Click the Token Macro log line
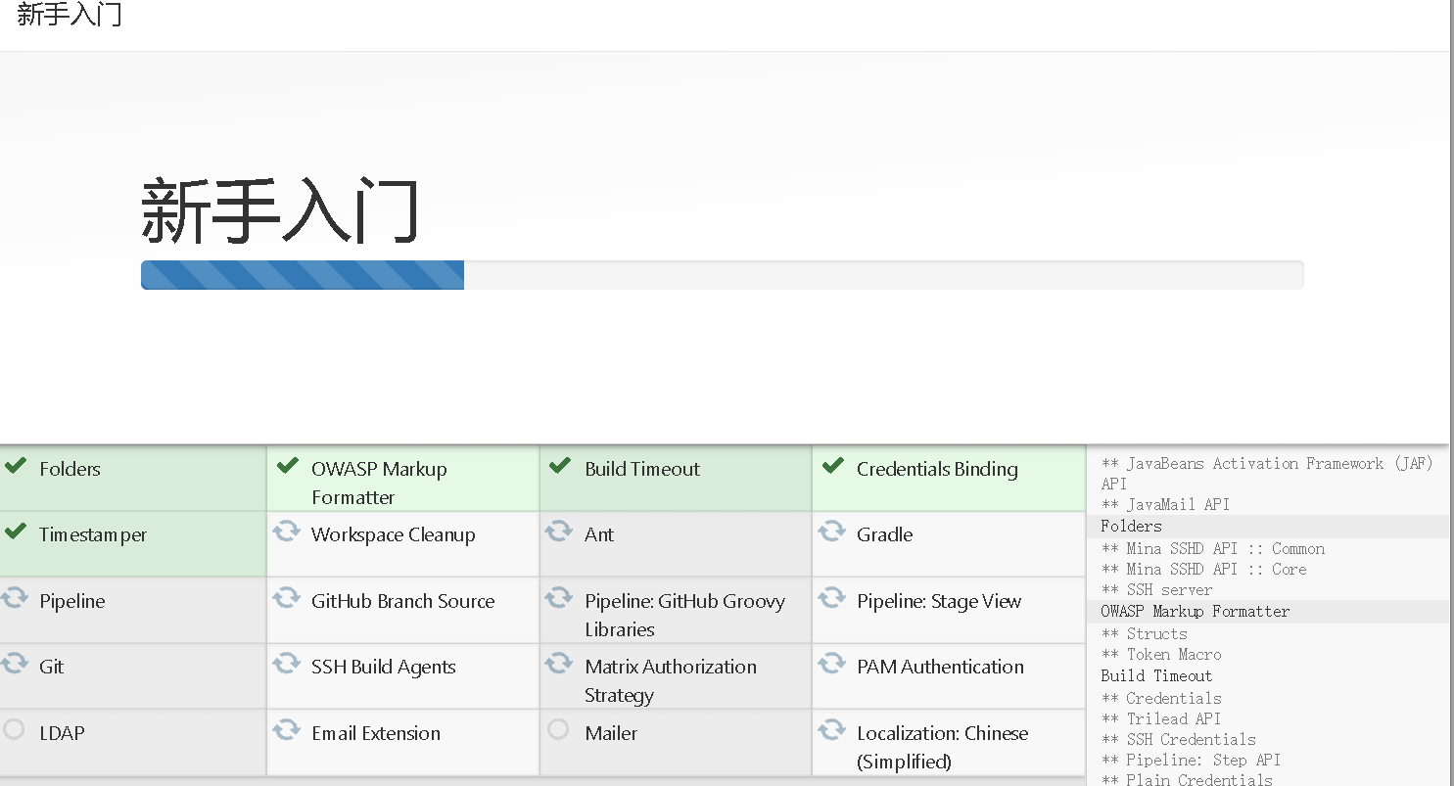Screen dimensions: 1454x786 1161,655
